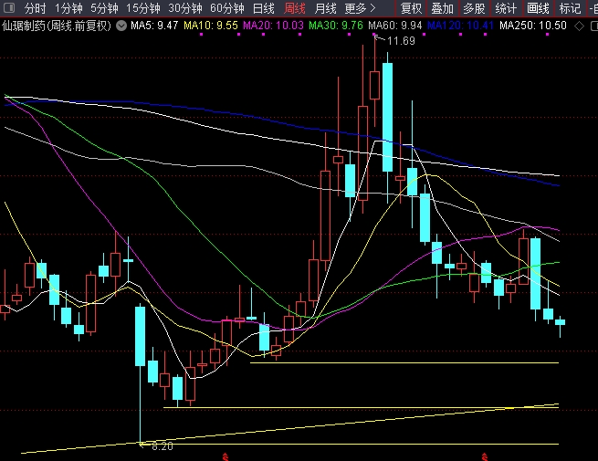Click the 多股 multi-stock button

pyautogui.click(x=474, y=8)
